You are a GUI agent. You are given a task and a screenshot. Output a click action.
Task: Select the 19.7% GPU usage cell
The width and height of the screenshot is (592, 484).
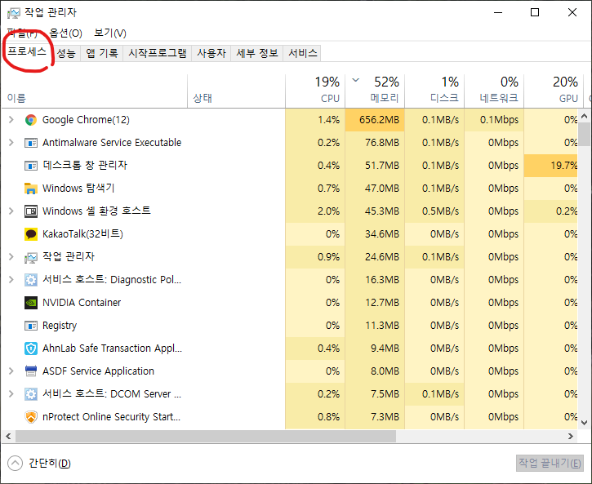coord(551,166)
